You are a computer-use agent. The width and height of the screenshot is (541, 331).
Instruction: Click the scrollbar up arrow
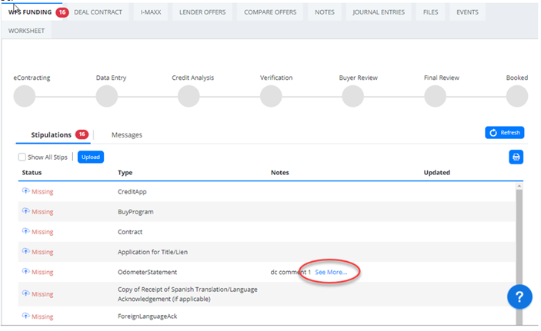519,186
